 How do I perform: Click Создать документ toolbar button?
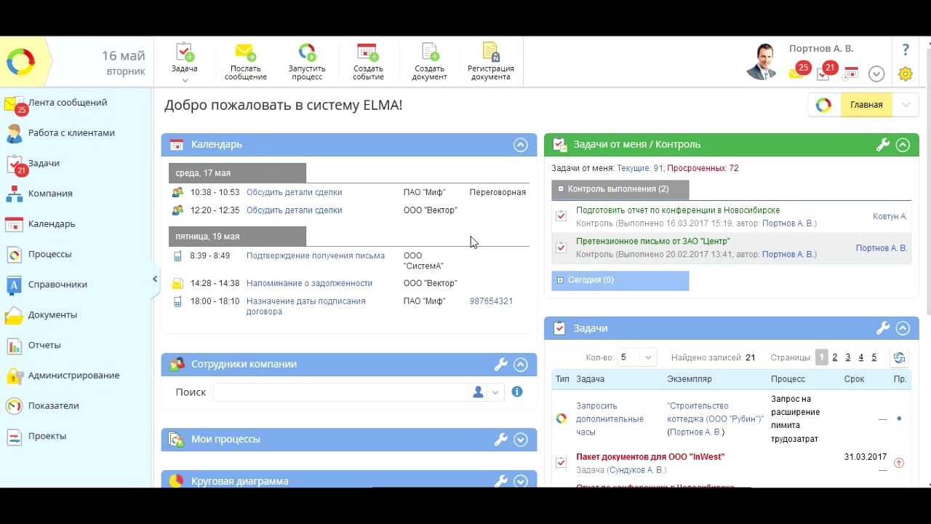pos(429,62)
